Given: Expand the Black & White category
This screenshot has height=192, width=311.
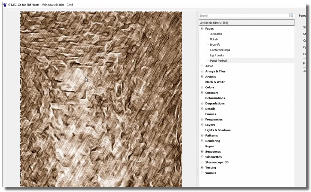Looking at the screenshot, I should [202, 82].
